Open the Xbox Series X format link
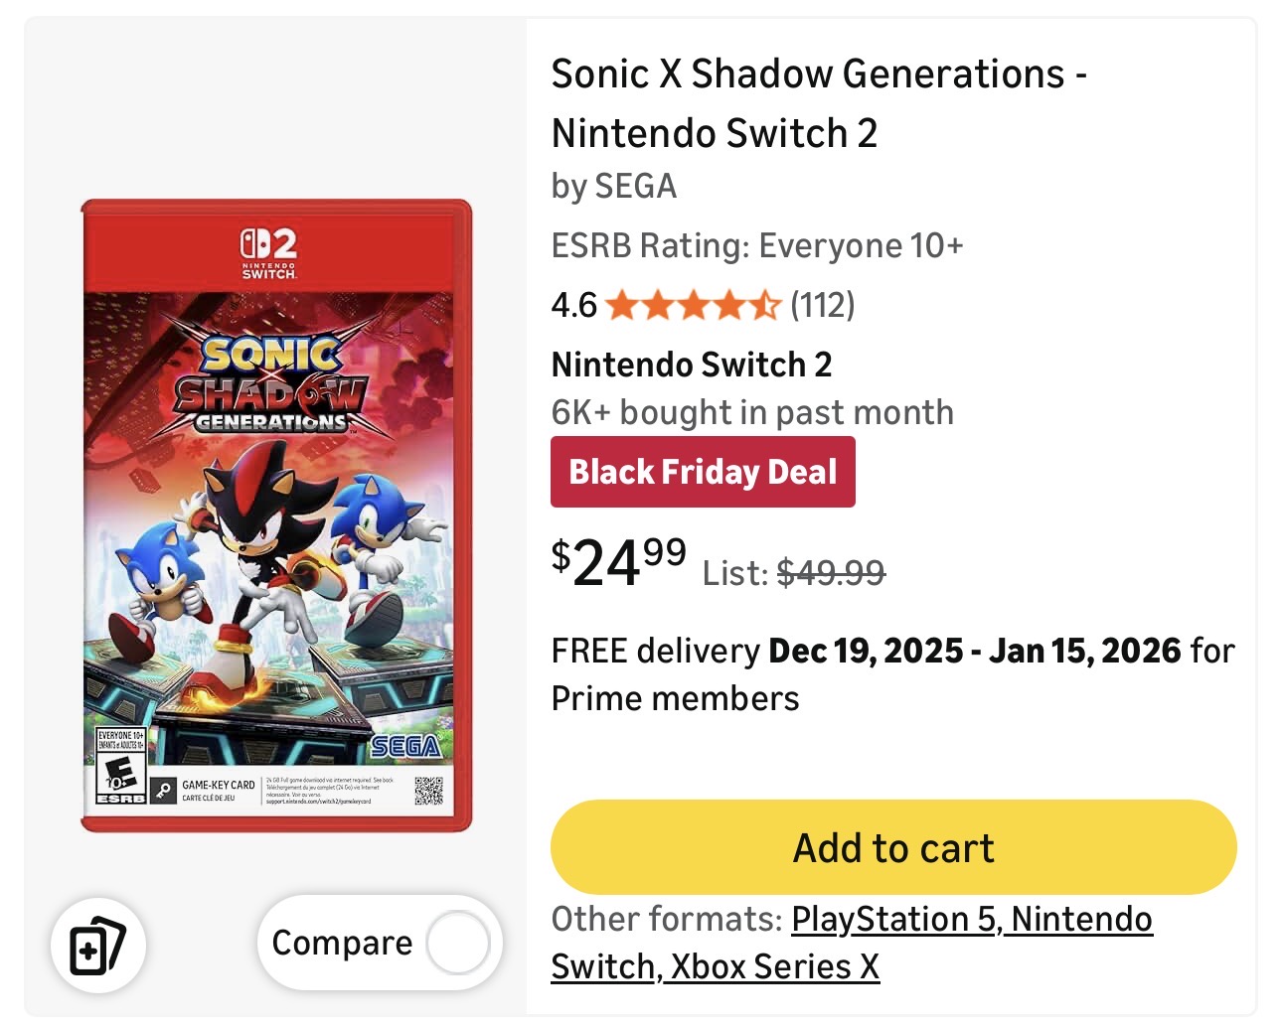Image resolution: width=1282 pixels, height=1028 pixels. tap(775, 966)
